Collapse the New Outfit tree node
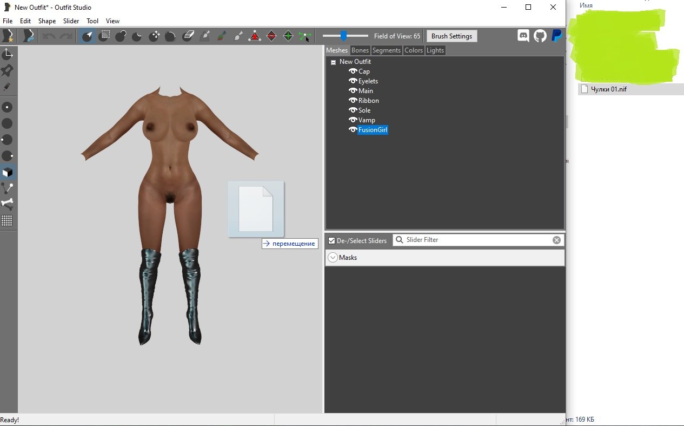Image resolution: width=684 pixels, height=426 pixels. coord(333,62)
